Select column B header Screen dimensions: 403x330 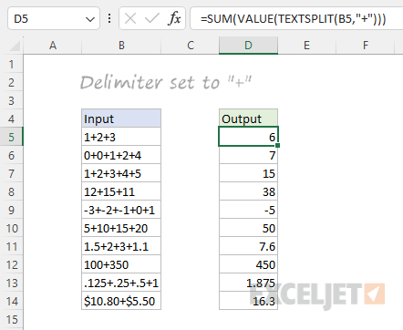(x=121, y=46)
